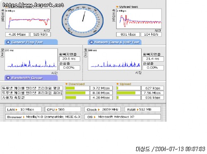
Task: Click the general ping latency graph
Action: tap(31, 59)
